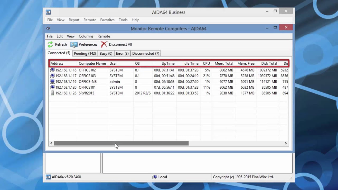The height and width of the screenshot is (190, 338).
Task: Open the Help menu
Action: point(135,20)
